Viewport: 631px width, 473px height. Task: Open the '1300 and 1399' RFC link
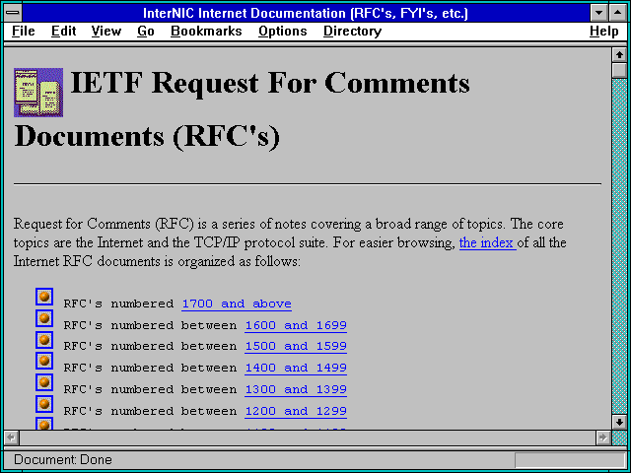296,389
